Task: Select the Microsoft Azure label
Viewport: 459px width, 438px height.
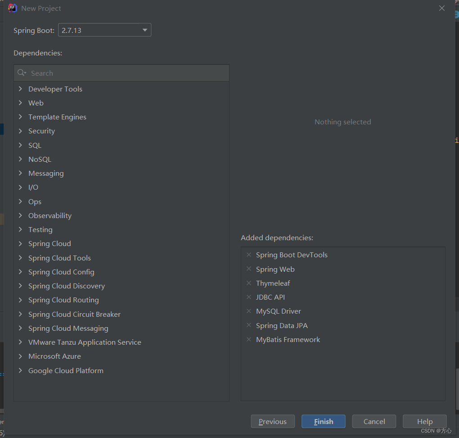Action: coord(54,356)
